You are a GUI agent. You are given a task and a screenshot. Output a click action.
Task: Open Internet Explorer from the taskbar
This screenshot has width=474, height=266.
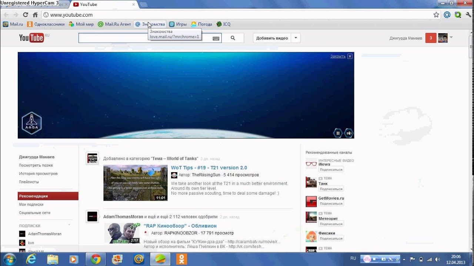point(31,259)
